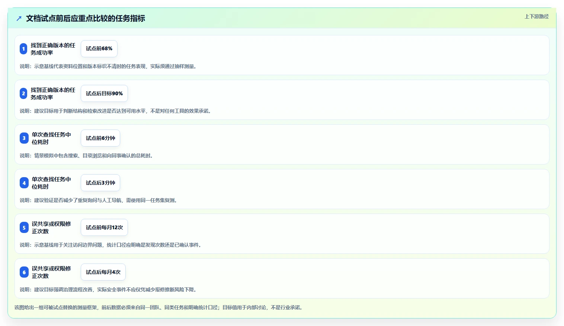Click 误共享或权限修正次数 label in item 6

click(x=51, y=272)
